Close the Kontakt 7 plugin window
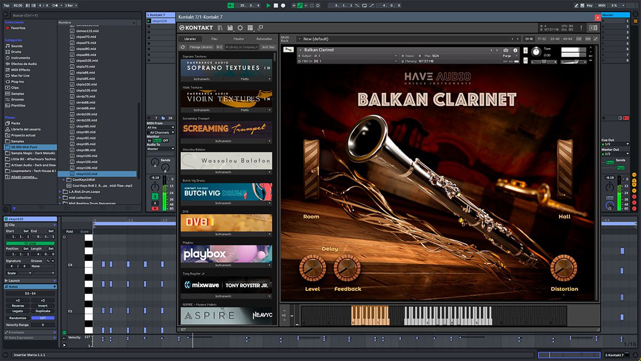Screen dimensions: 641x361 (x=597, y=17)
